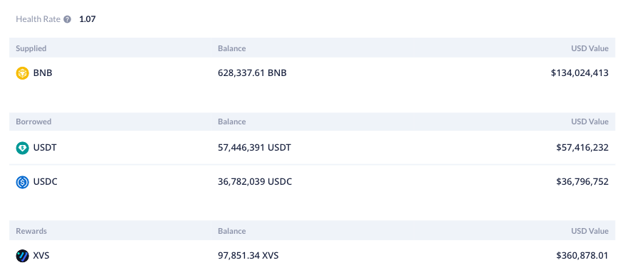The width and height of the screenshot is (623, 275).
Task: Click the Health Rate 1.07 value
Action: [88, 19]
